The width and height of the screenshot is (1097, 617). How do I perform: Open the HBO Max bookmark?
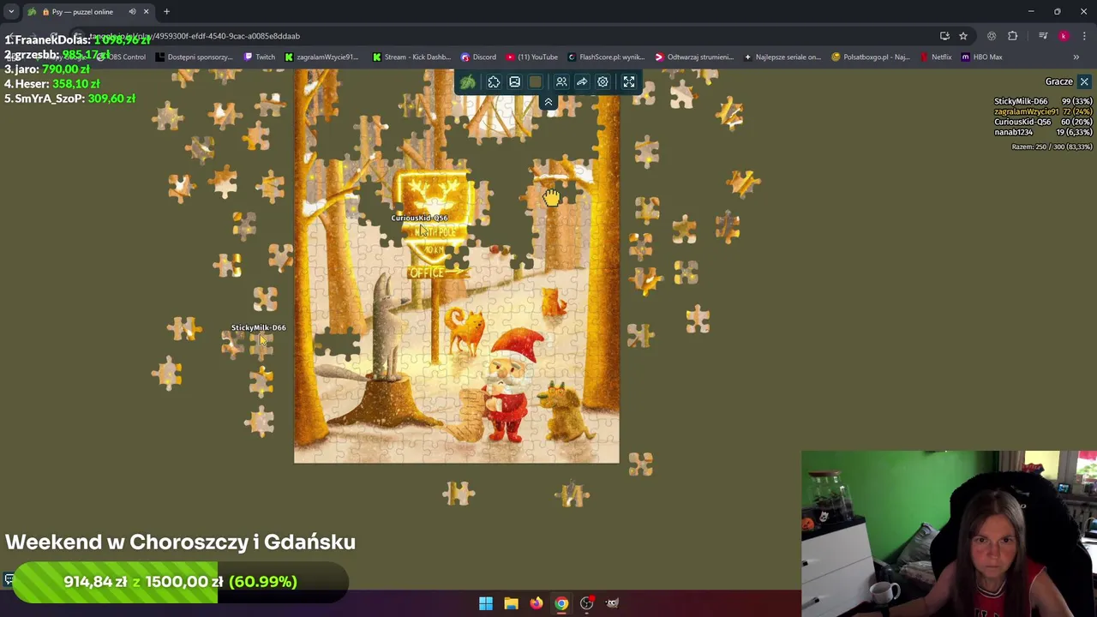[x=982, y=57]
